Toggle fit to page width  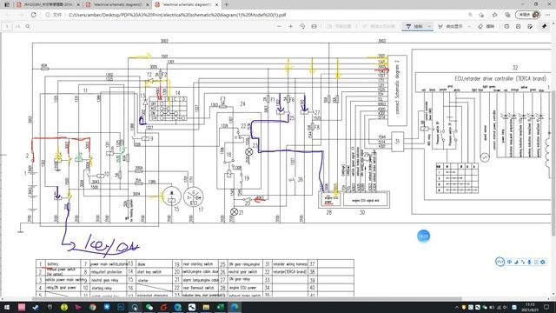pyautogui.click(x=314, y=26)
